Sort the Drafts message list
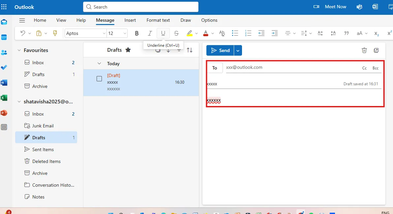 [190, 50]
